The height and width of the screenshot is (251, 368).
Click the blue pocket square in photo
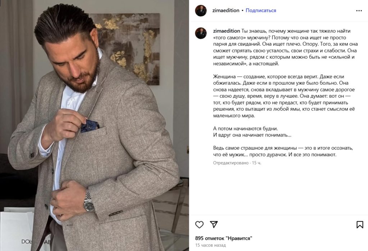coord(89,126)
